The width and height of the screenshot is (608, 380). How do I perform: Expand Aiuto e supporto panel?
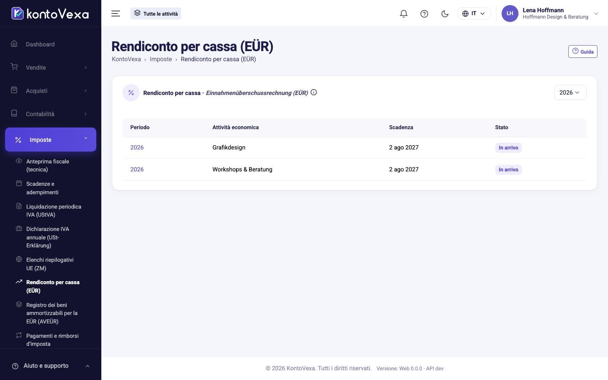(x=51, y=366)
